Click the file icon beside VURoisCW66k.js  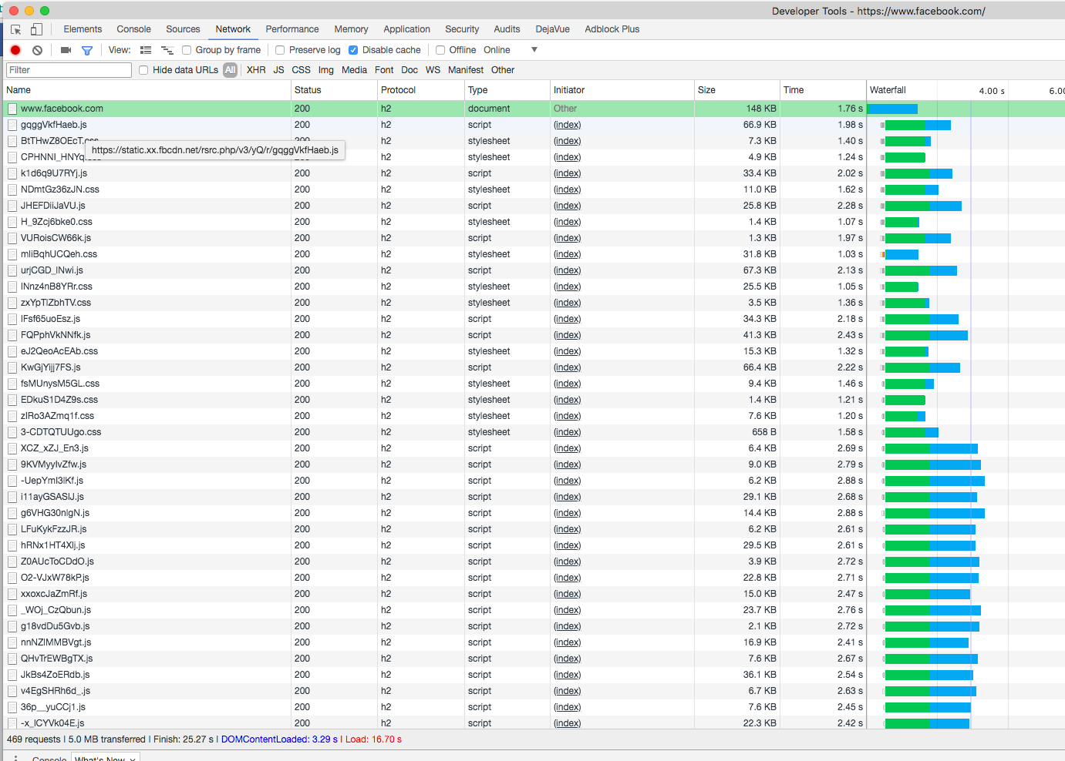[x=12, y=238]
